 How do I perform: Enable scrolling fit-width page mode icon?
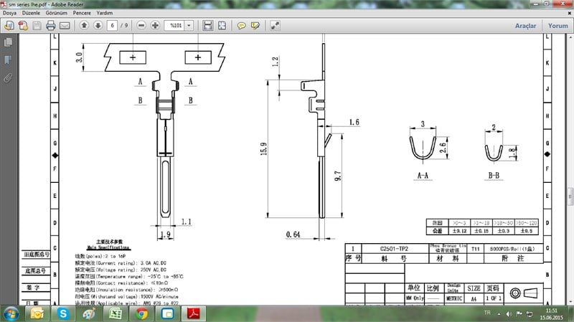click(x=208, y=25)
